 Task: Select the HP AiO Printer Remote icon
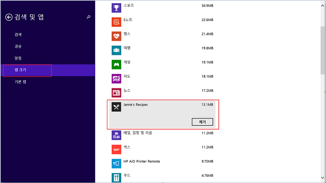[x=116, y=163]
